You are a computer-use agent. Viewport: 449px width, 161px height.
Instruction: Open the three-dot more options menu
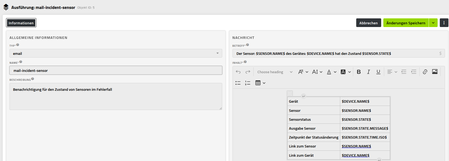pyautogui.click(x=444, y=23)
